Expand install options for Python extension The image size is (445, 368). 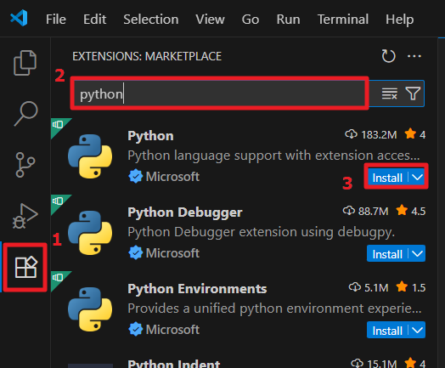pos(417,178)
